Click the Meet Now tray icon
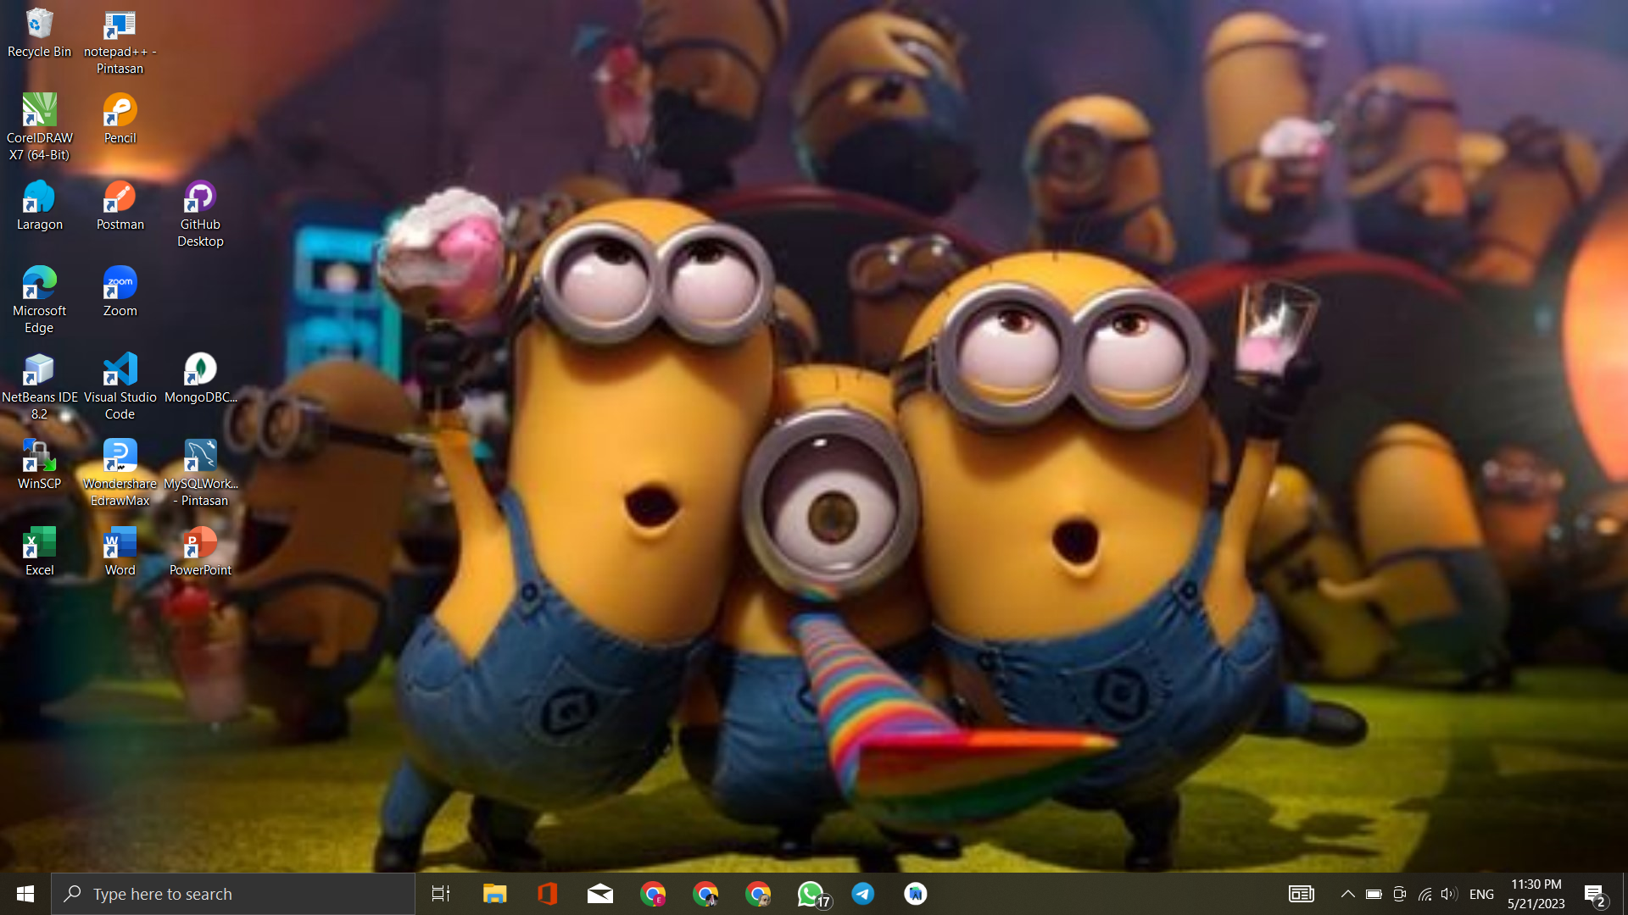 click(1400, 894)
